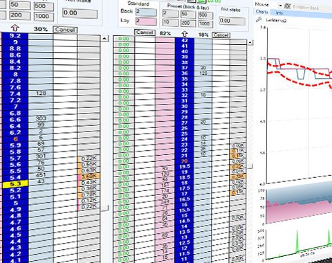Click the 3.68K traded volume cell
The image size is (332, 263).
[x=89, y=176]
